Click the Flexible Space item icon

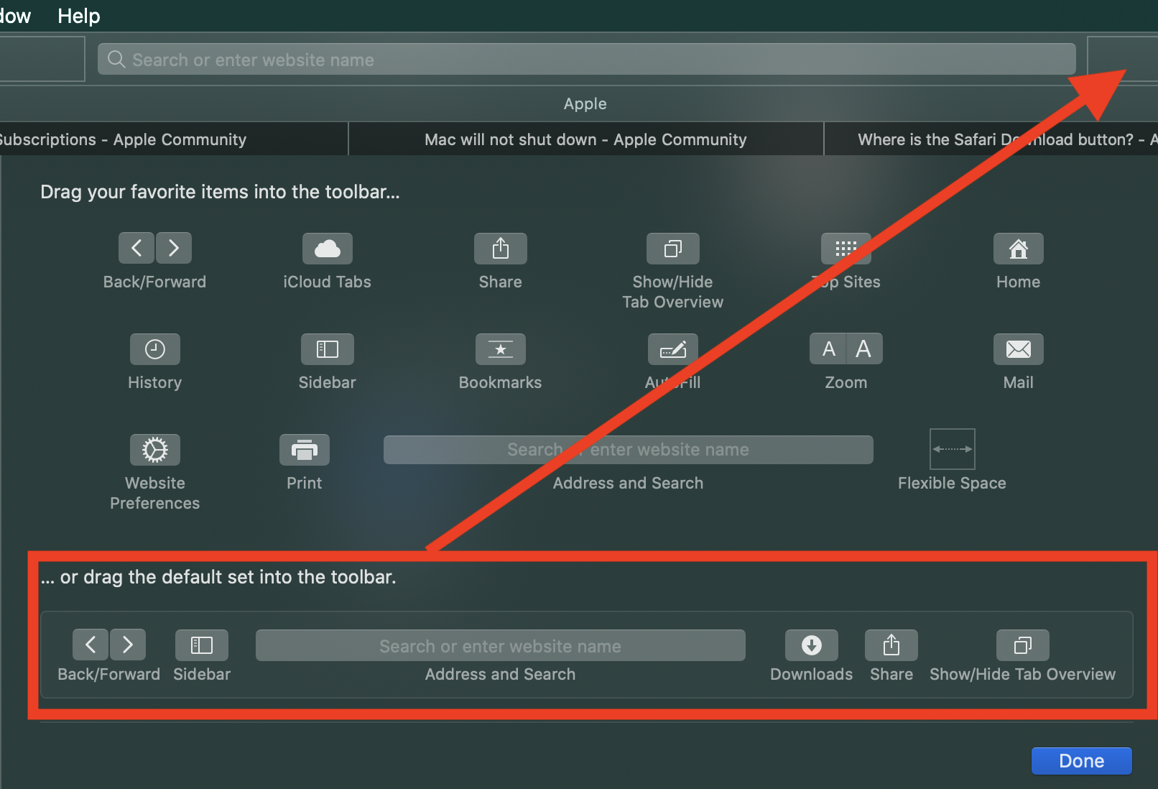(x=953, y=449)
